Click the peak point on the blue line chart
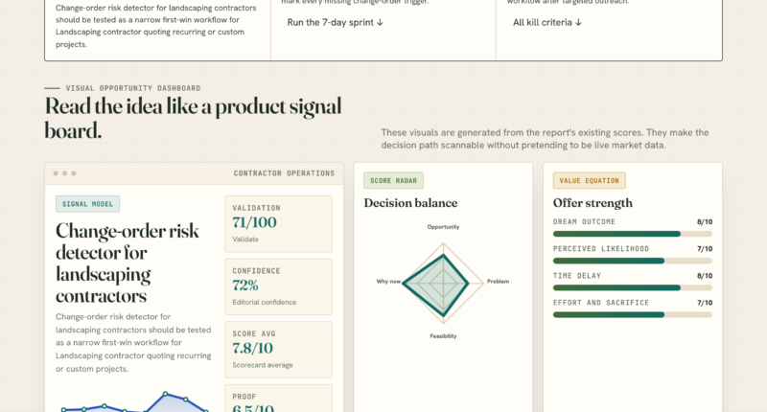 coord(165,394)
